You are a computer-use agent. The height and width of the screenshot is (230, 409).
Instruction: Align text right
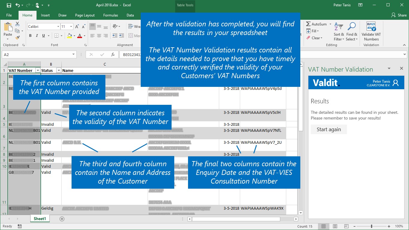(x=105, y=36)
